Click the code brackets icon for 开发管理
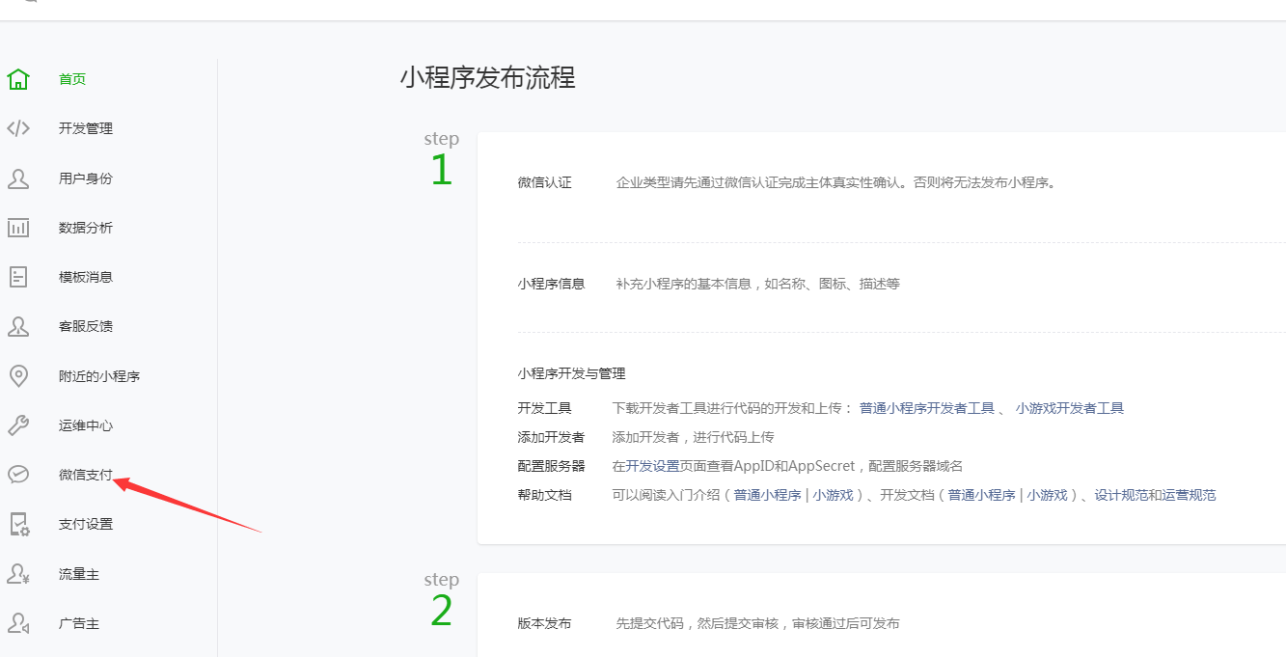The width and height of the screenshot is (1286, 657). tap(18, 128)
